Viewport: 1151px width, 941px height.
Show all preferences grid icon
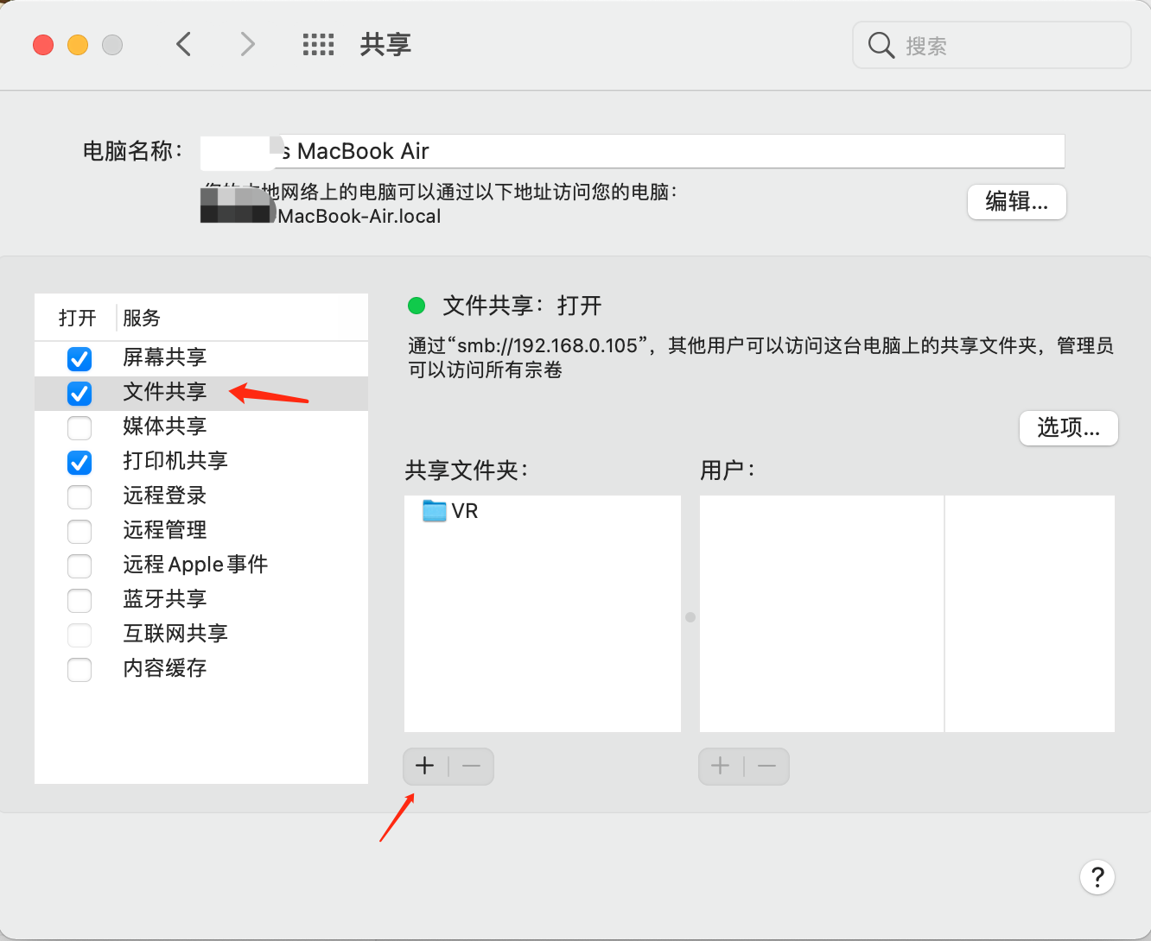pyautogui.click(x=318, y=45)
